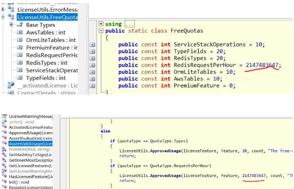
Task: Expand the Base Types node
Action: [x=11, y=25]
